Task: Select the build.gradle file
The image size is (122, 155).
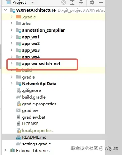Action: 34,97
